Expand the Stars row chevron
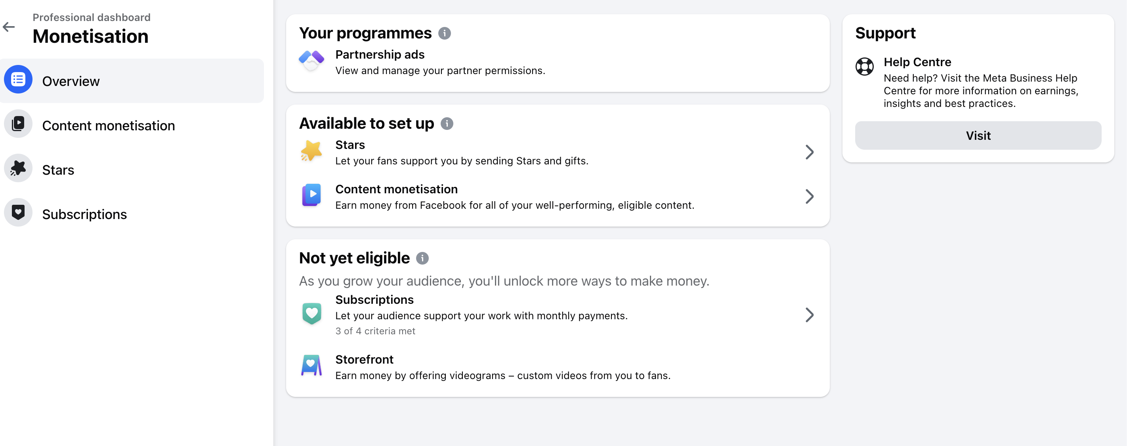The image size is (1127, 446). pos(809,152)
